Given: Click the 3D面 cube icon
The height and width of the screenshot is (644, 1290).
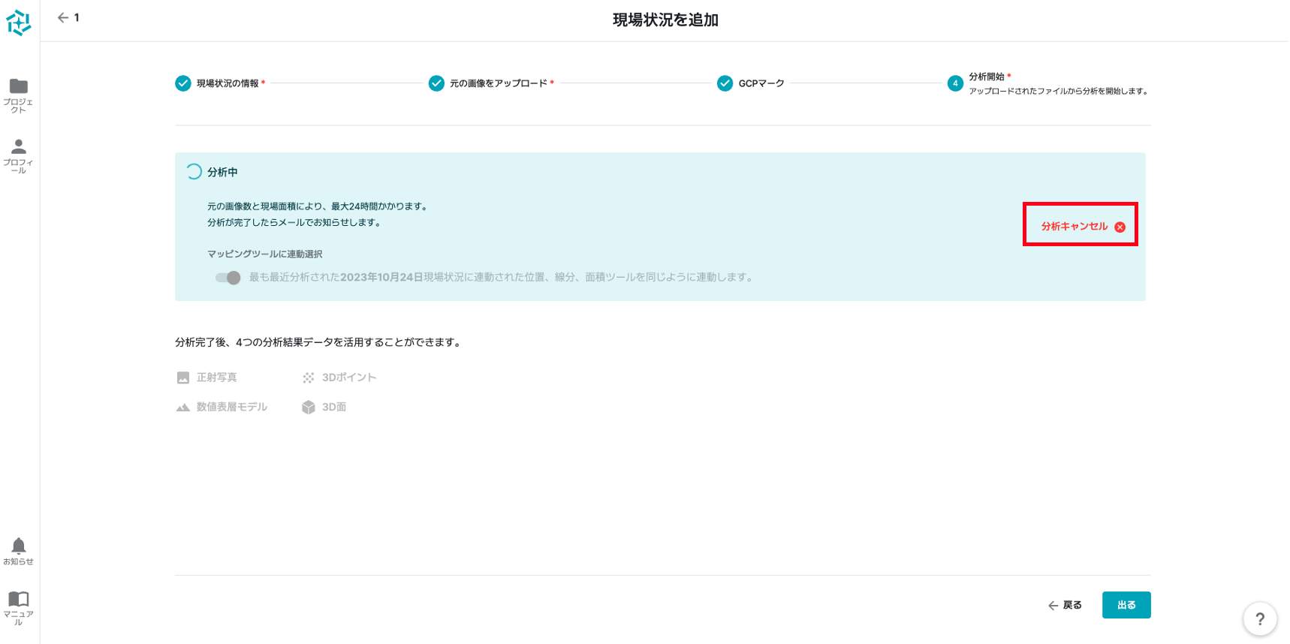Looking at the screenshot, I should click(x=309, y=408).
